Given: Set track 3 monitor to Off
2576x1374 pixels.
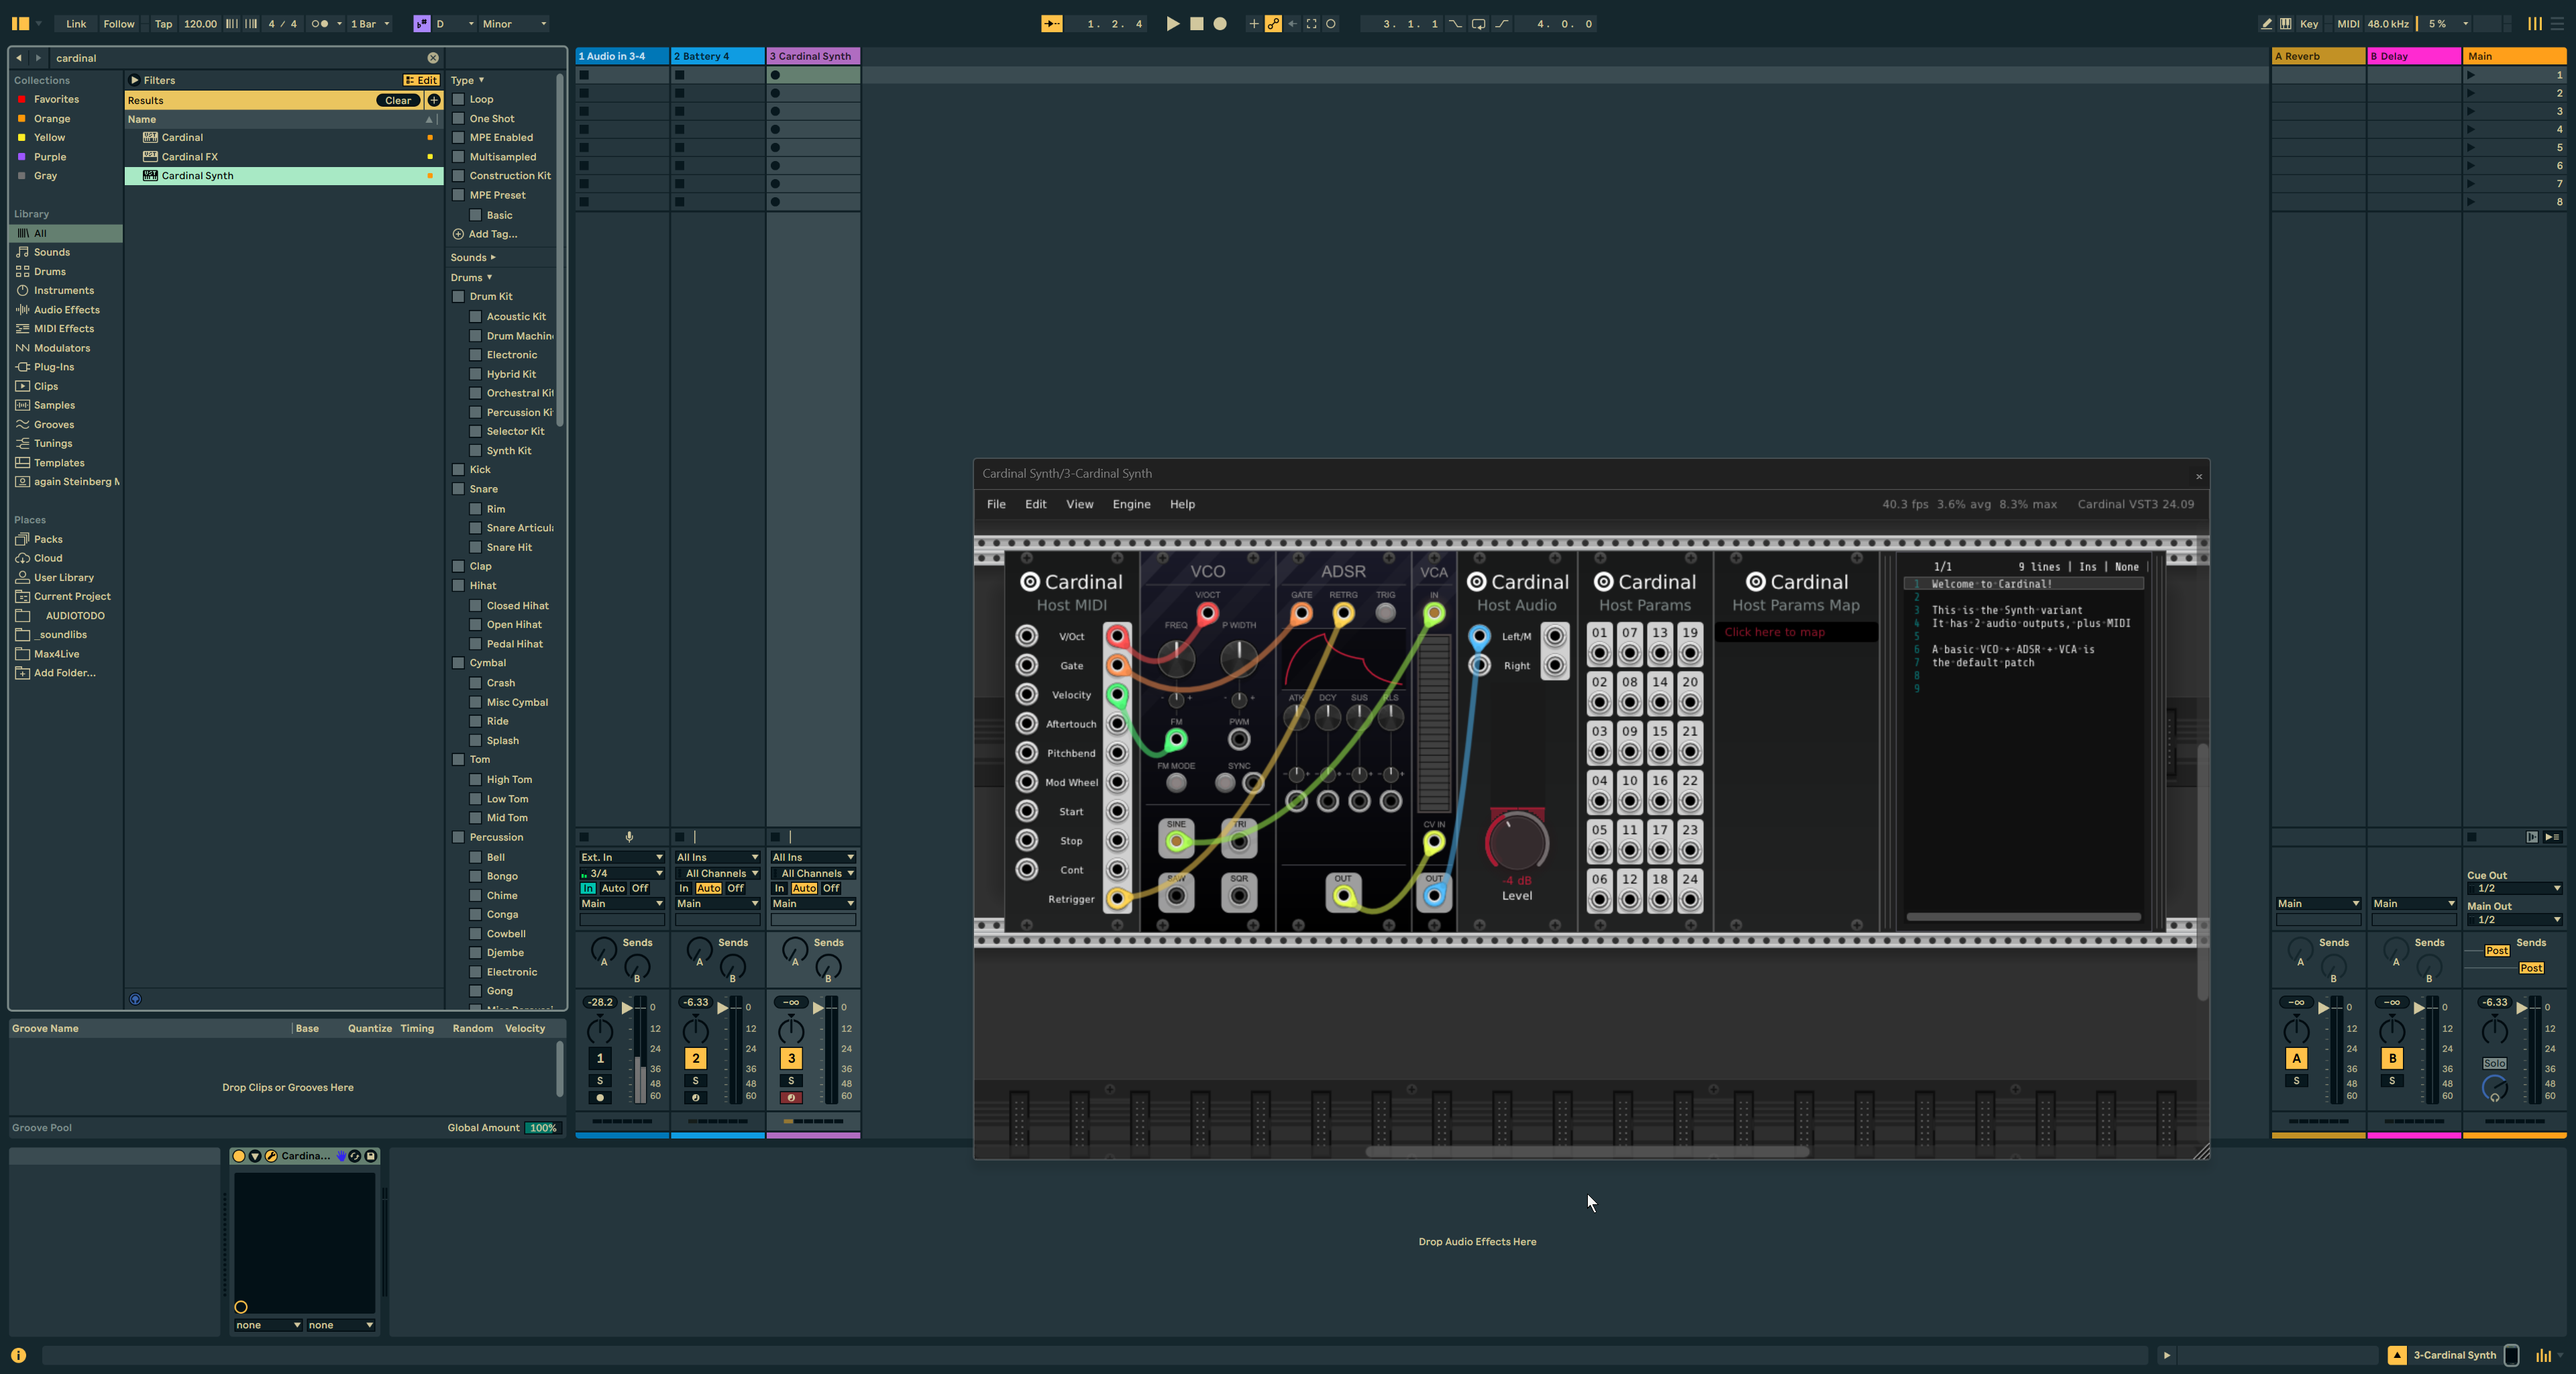Looking at the screenshot, I should 831,888.
